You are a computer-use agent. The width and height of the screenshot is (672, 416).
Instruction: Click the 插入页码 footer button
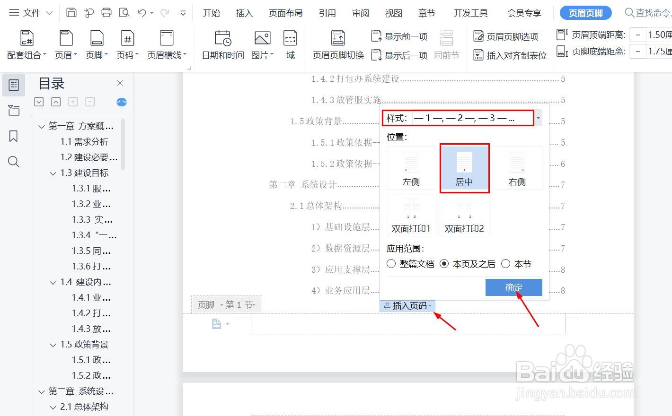(x=407, y=305)
